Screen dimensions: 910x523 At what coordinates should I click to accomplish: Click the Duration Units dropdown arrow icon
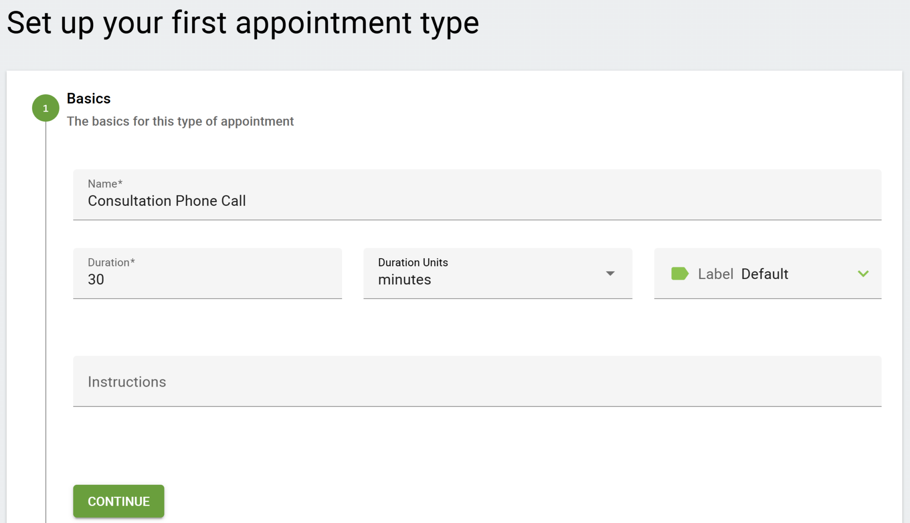(x=611, y=274)
